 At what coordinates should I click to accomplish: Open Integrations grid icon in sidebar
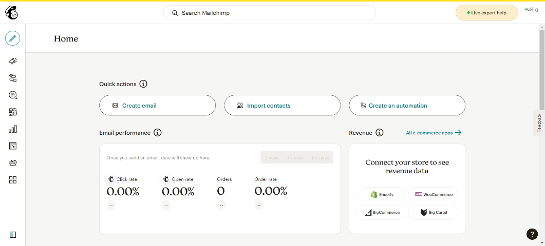(x=13, y=179)
